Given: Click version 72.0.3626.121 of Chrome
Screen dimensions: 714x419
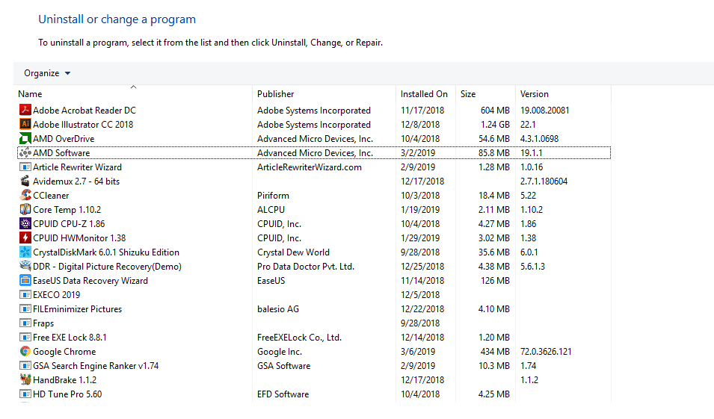Looking at the screenshot, I should 546,351.
